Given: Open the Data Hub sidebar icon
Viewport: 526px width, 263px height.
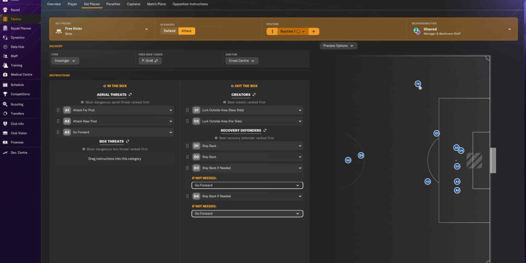Looking at the screenshot, I should pos(6,47).
